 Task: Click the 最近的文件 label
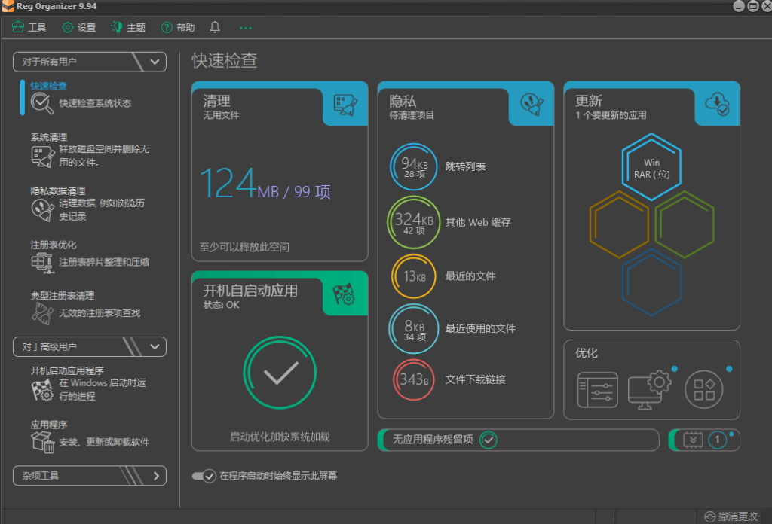(470, 276)
